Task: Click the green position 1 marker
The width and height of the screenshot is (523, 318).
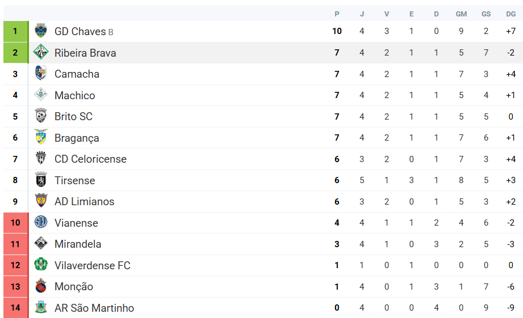Action: pyautogui.click(x=15, y=31)
